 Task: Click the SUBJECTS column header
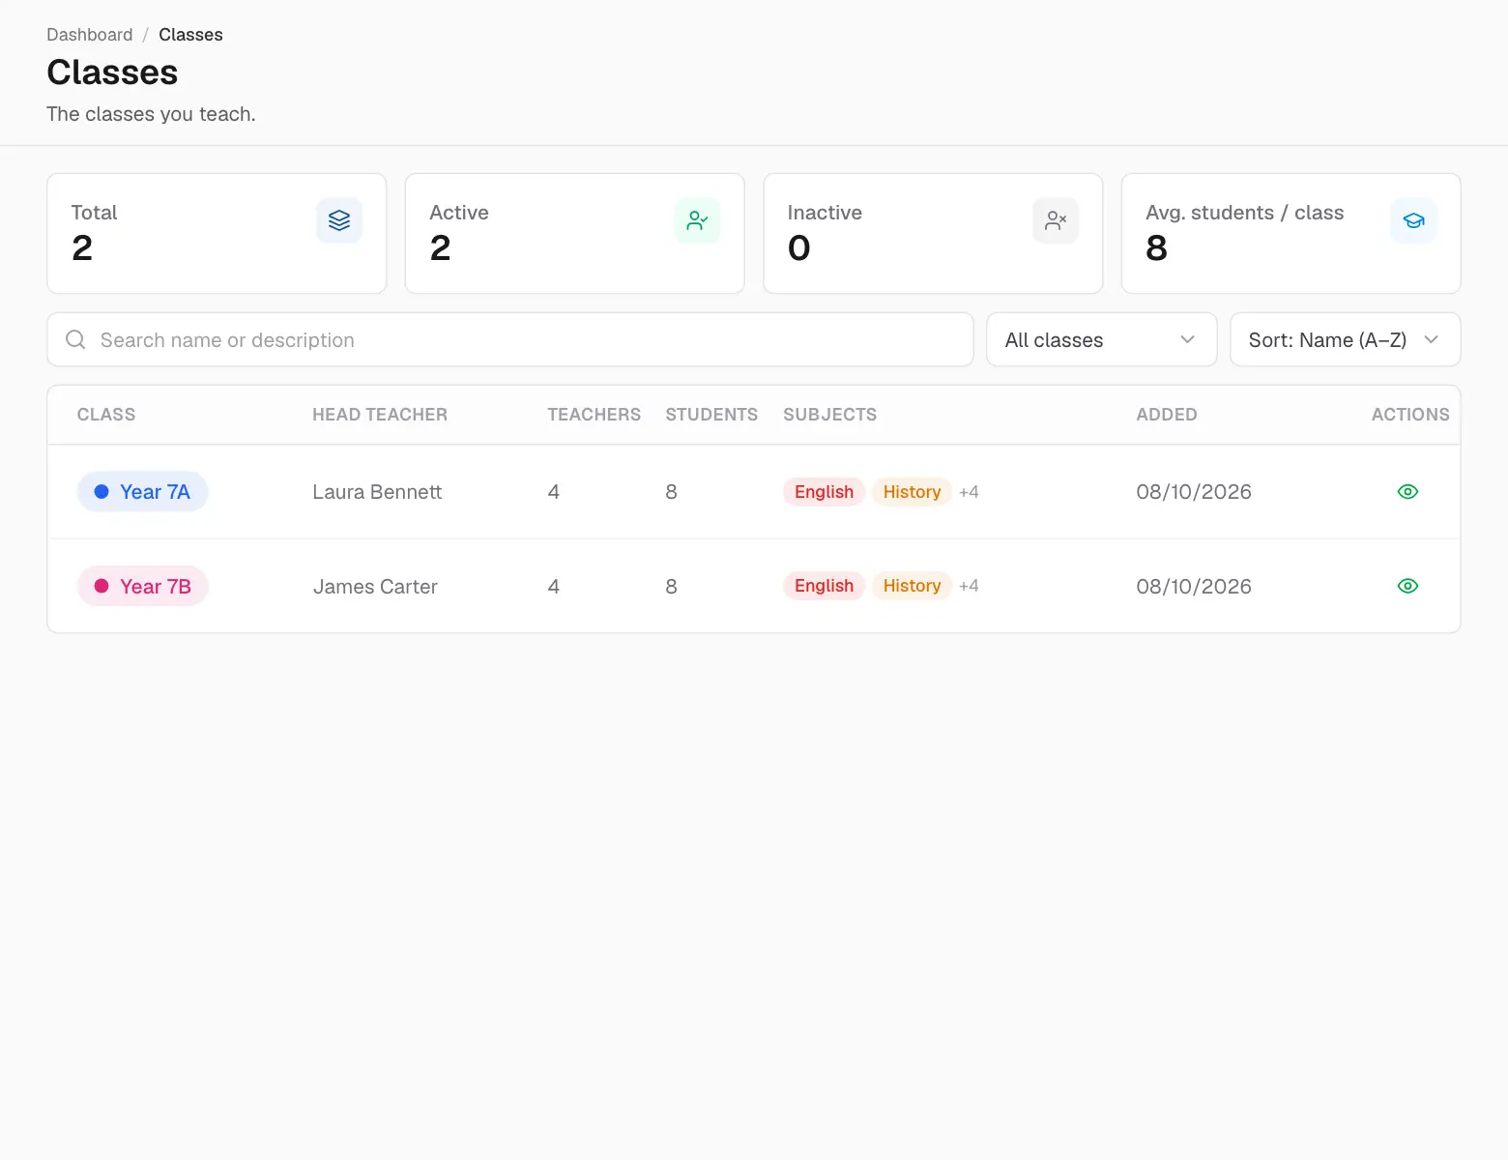pos(829,415)
